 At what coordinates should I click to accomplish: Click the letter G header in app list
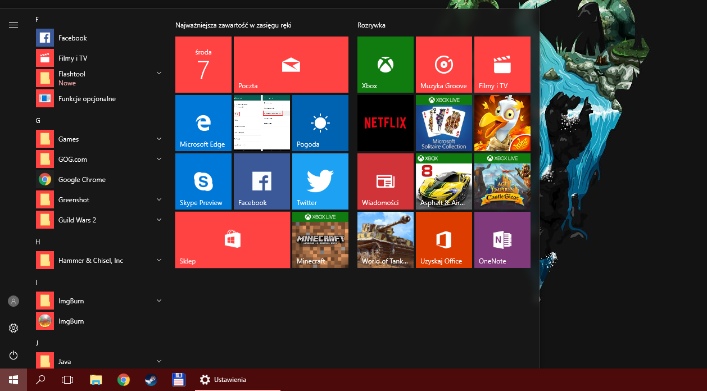point(38,121)
